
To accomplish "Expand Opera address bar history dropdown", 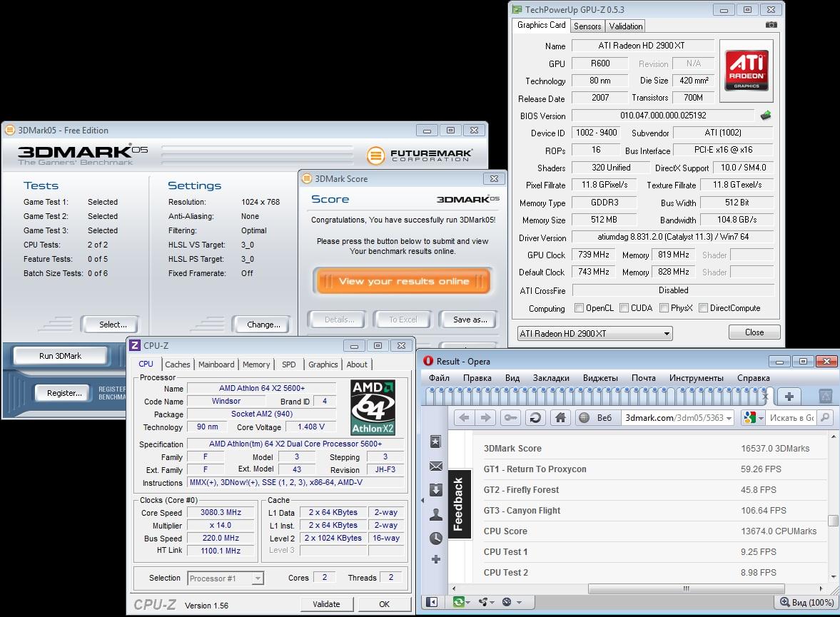I will tap(729, 418).
